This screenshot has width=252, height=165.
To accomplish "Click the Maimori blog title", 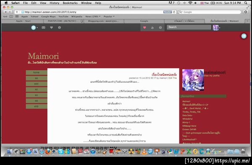I will [x=43, y=56].
